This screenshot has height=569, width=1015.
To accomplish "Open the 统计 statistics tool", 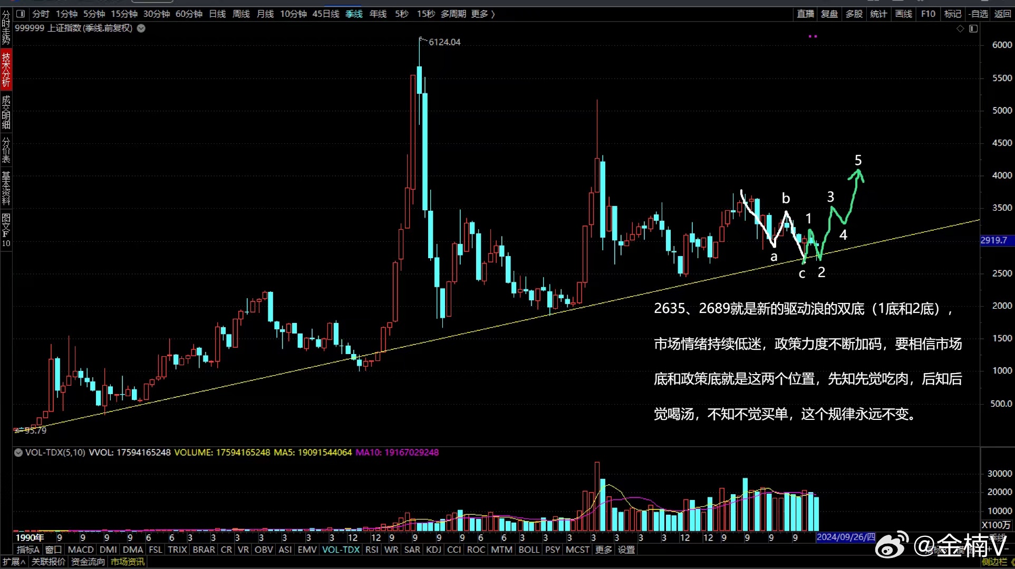I will click(878, 14).
